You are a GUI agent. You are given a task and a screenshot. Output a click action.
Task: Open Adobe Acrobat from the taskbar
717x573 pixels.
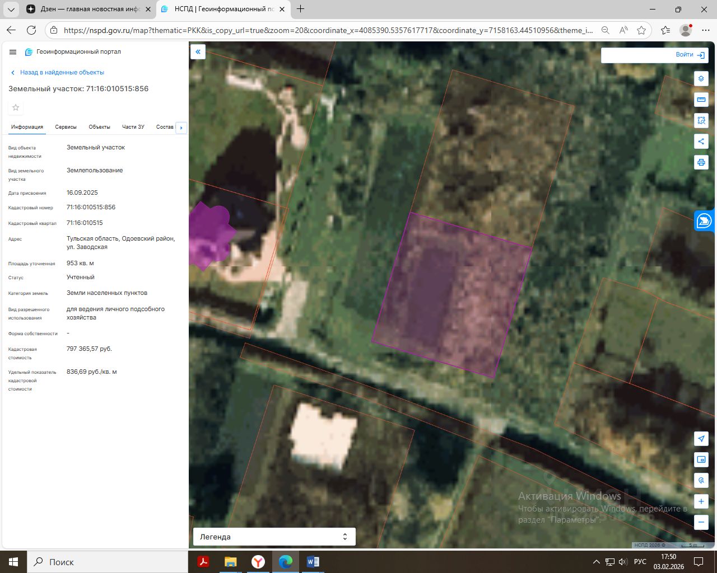tap(203, 561)
